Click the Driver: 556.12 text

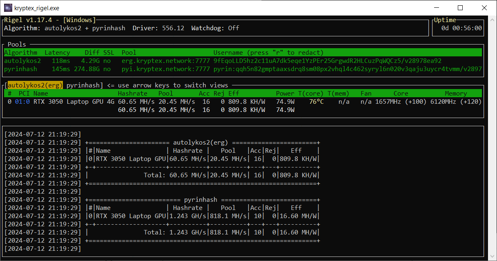click(158, 28)
